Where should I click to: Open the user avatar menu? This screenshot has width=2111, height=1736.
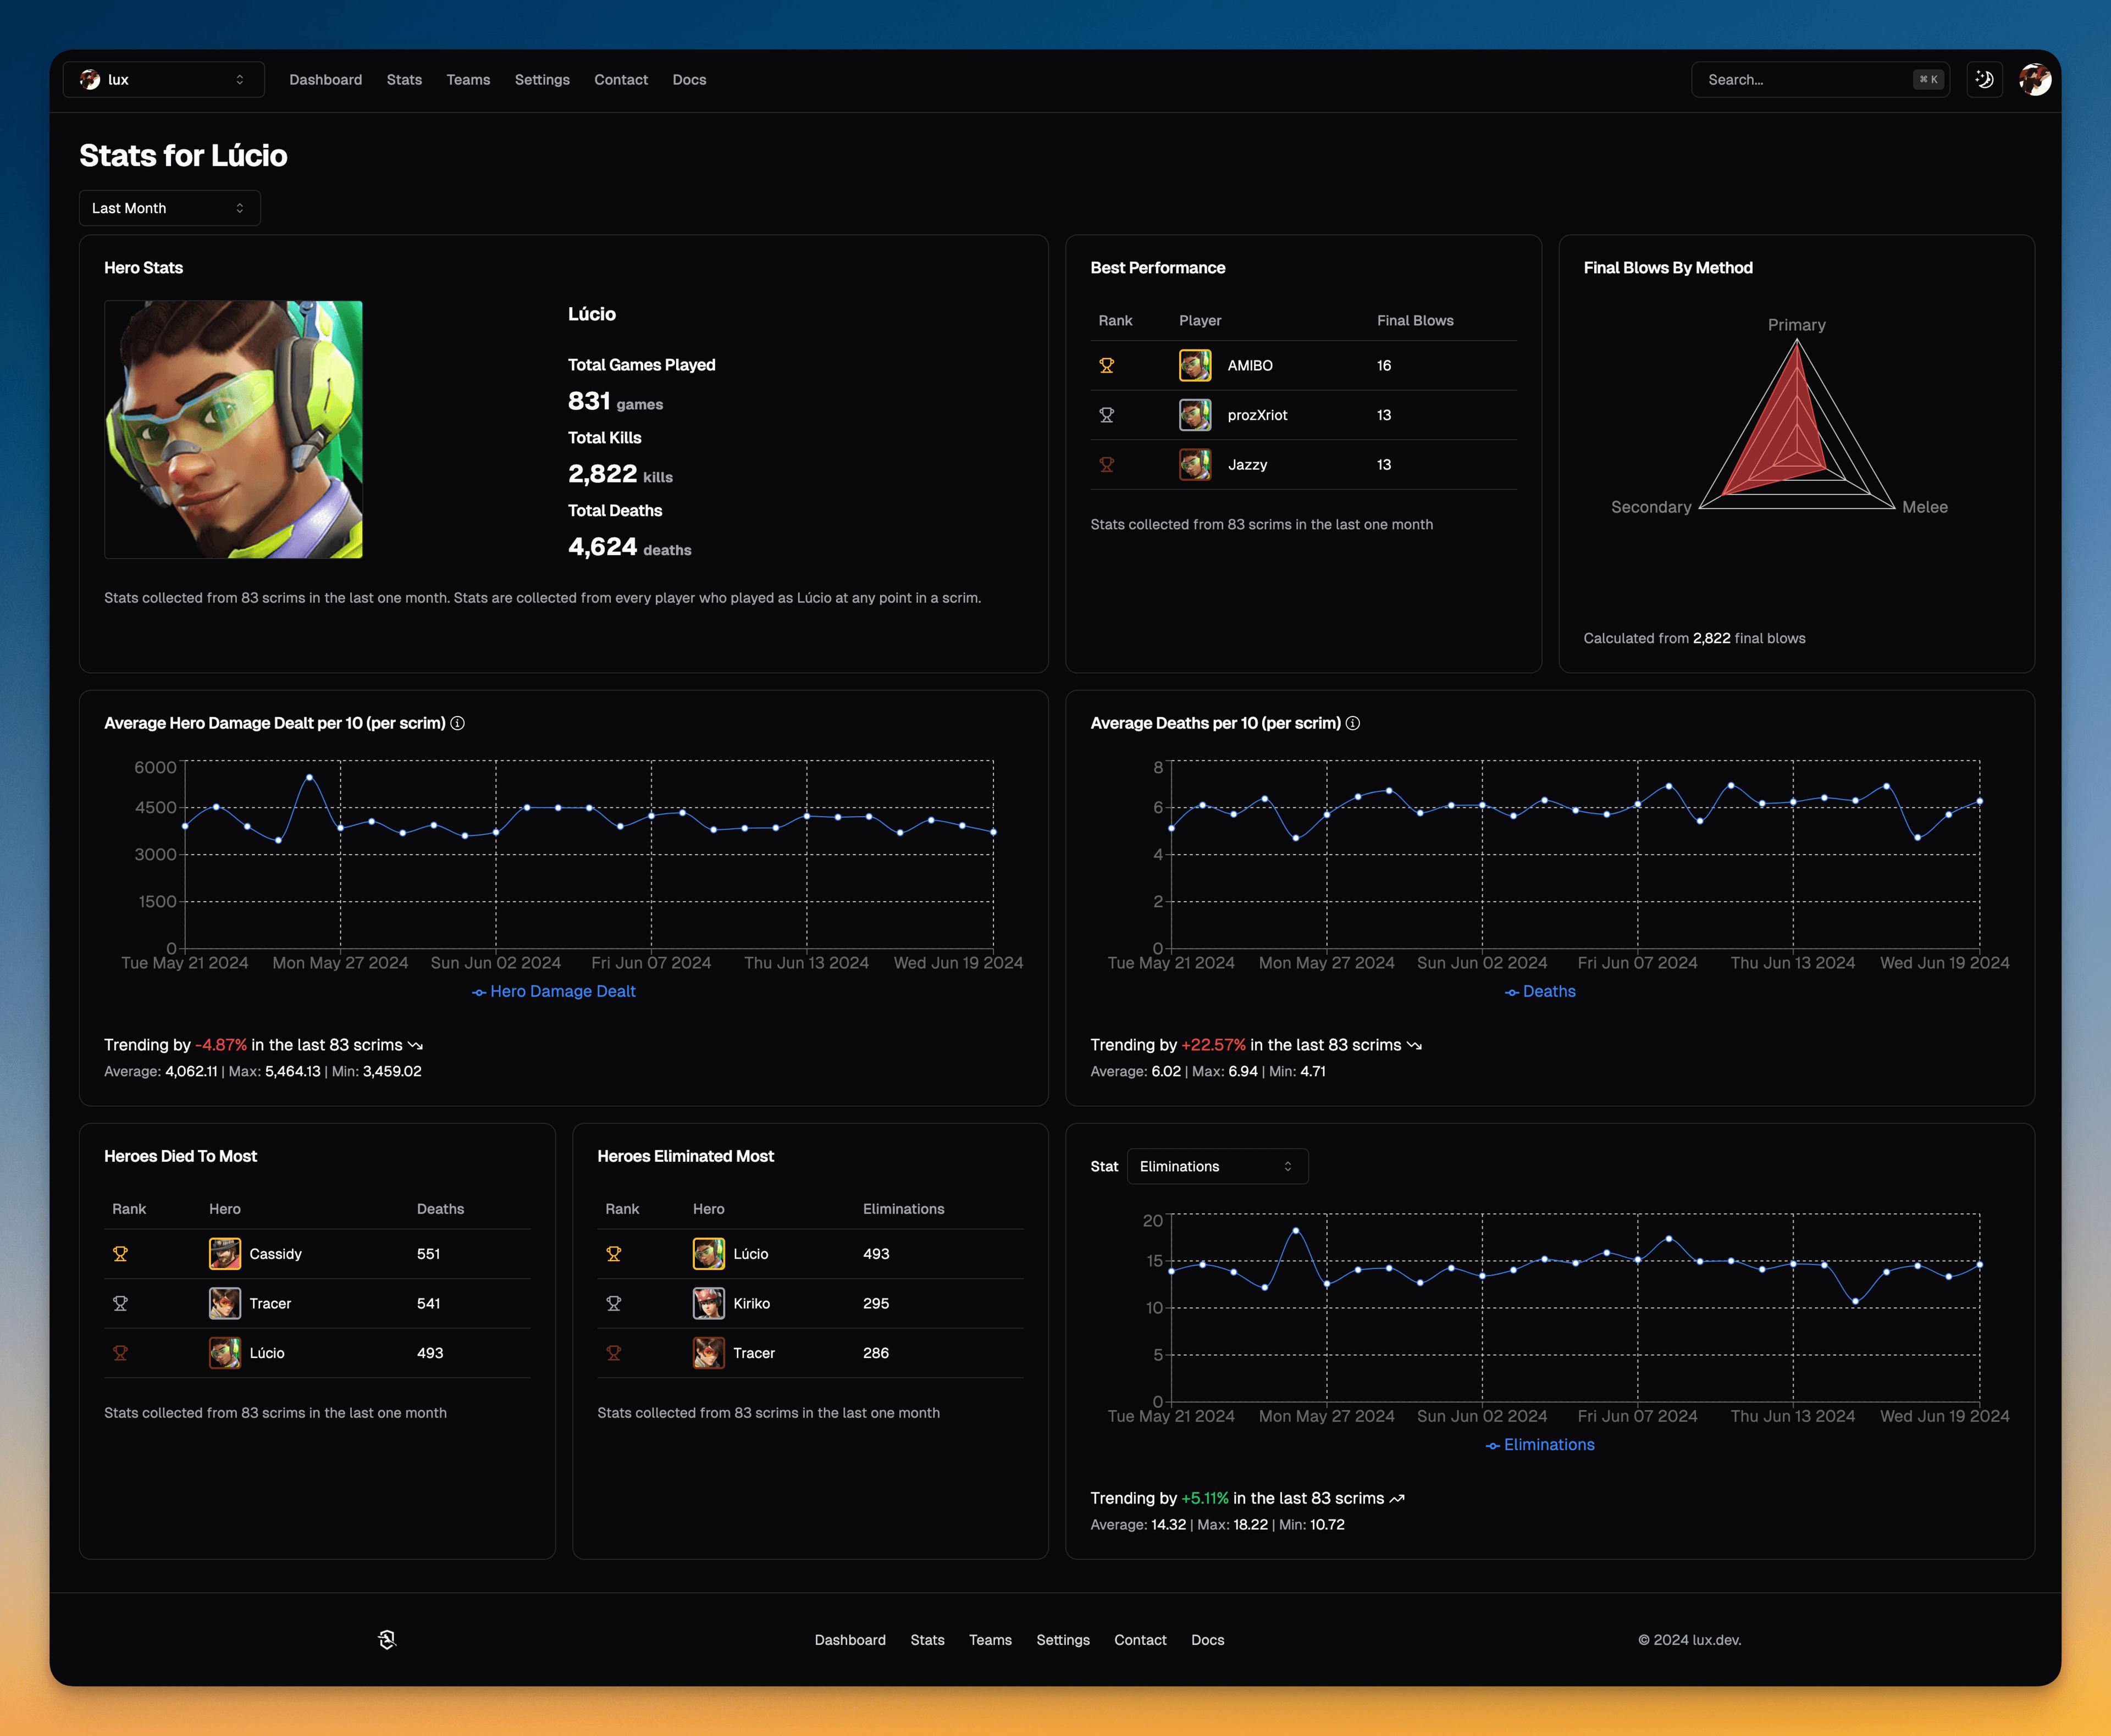click(x=2035, y=79)
